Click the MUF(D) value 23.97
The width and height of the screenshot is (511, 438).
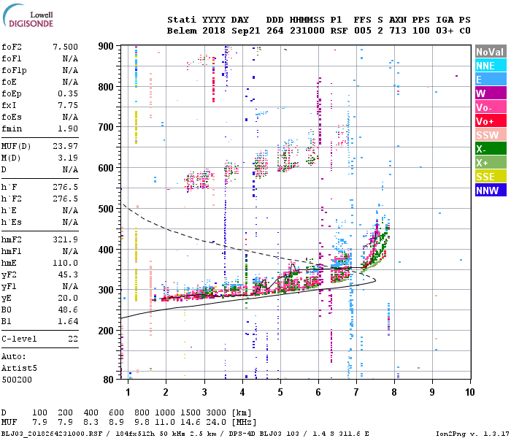click(66, 146)
